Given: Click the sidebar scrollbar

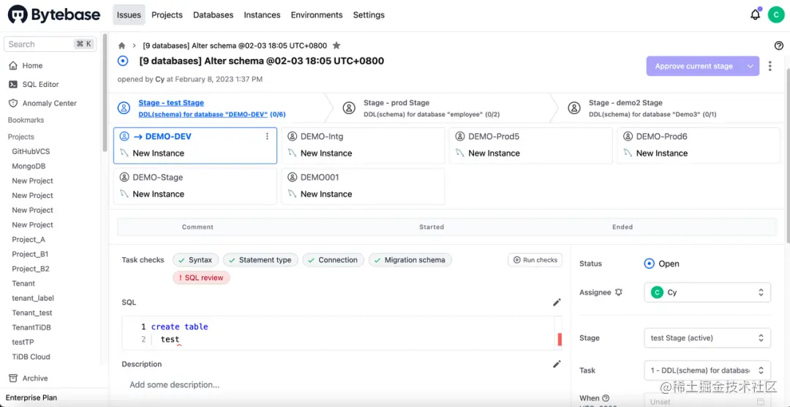Looking at the screenshot, I should tap(105, 93).
